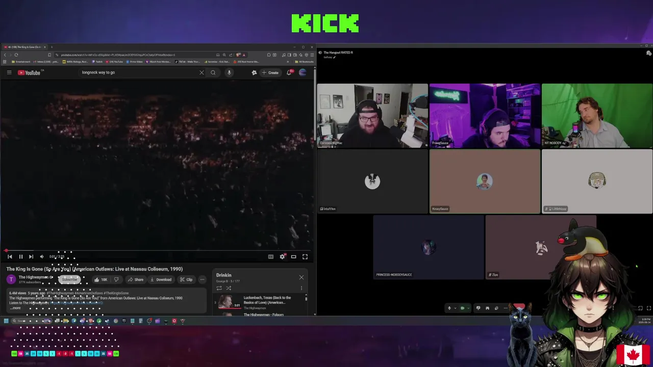The width and height of the screenshot is (653, 367).
Task: Clear the YouTube search box text
Action: coord(202,72)
